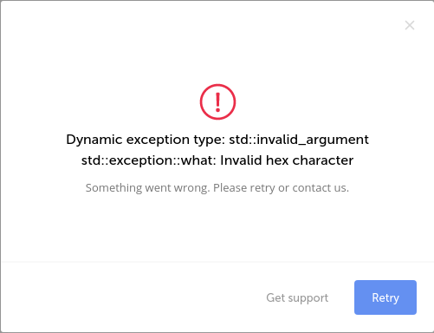The width and height of the screenshot is (434, 333).
Task: Select the 'Dynamic exception type' heading line
Action: point(217,140)
